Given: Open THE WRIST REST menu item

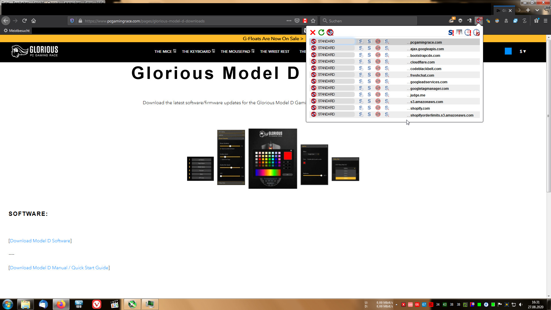Looking at the screenshot, I should 275,51.
